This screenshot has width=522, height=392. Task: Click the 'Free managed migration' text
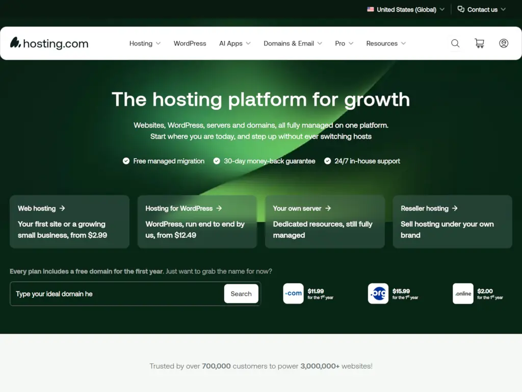pyautogui.click(x=169, y=161)
